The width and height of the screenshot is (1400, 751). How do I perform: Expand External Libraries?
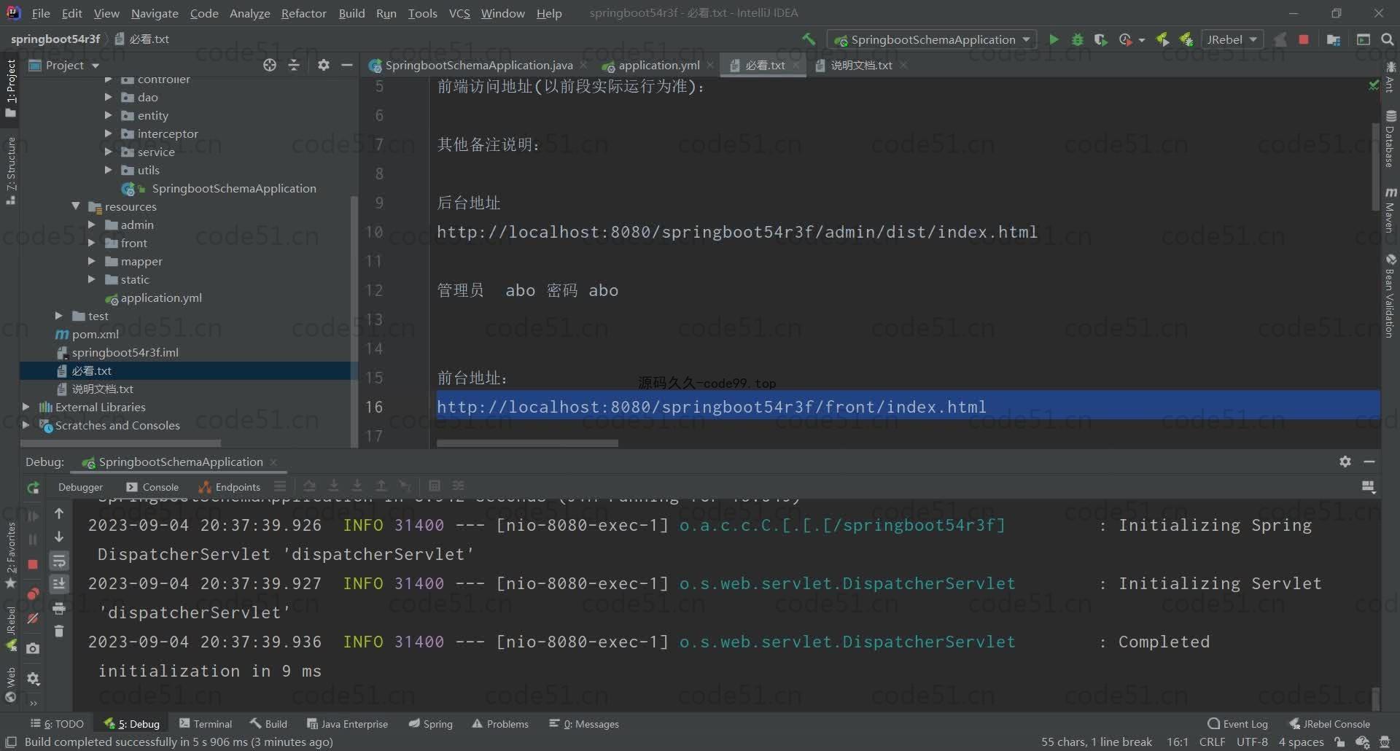pos(26,407)
